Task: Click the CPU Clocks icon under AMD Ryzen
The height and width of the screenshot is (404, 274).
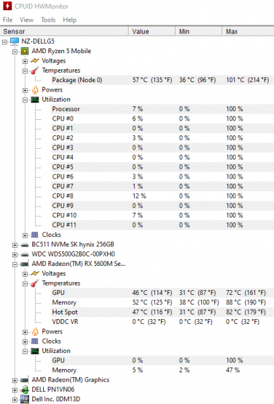Action: [35, 235]
